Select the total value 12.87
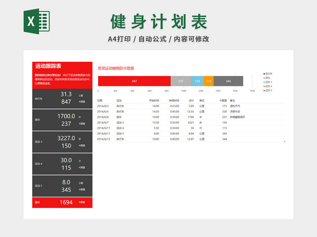 click(190, 139)
